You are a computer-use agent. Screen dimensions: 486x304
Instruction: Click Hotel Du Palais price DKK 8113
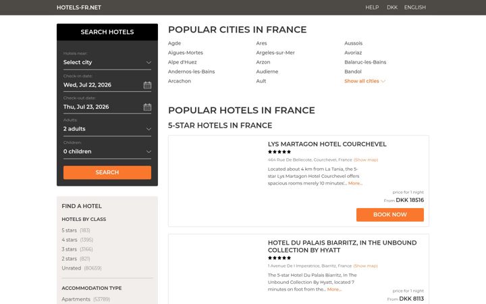tap(411, 299)
